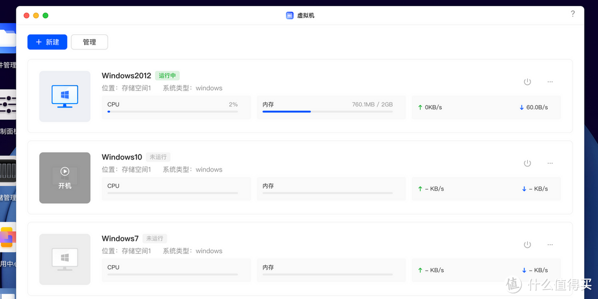Open the help question mark icon

[573, 14]
